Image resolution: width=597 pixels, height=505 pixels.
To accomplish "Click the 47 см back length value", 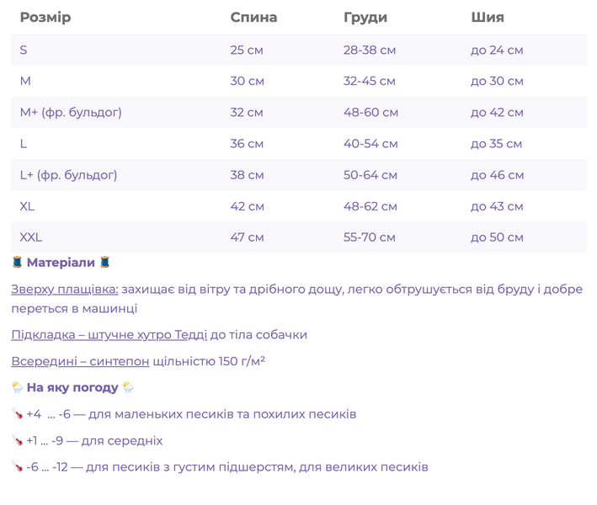I will coord(247,237).
